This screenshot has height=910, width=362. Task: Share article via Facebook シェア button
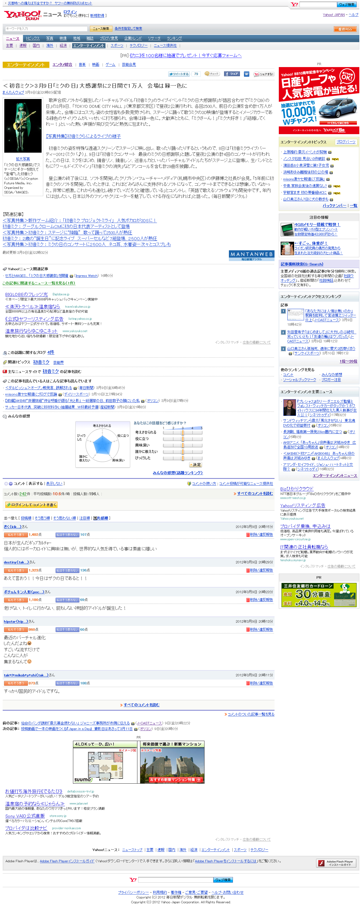click(x=232, y=74)
